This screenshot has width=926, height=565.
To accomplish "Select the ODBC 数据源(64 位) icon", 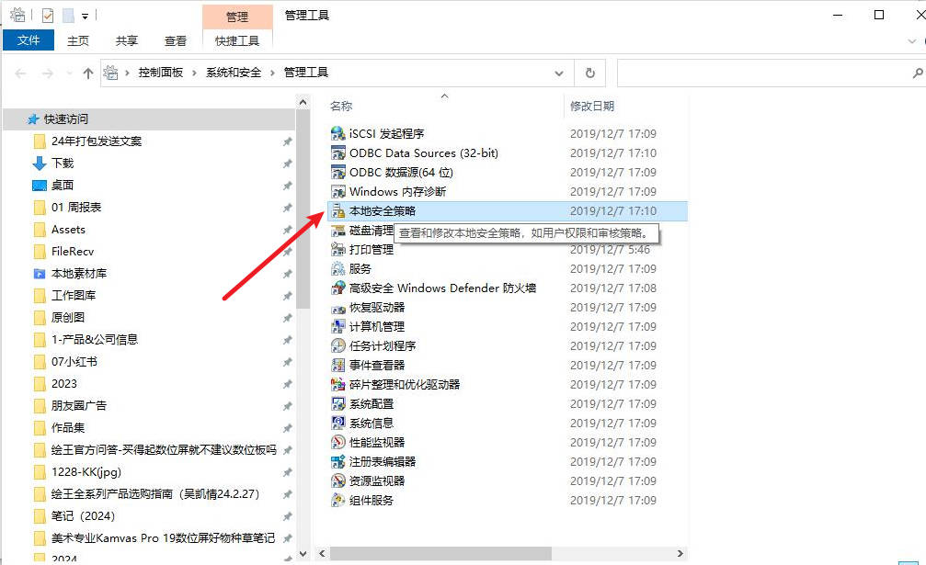I will click(337, 172).
